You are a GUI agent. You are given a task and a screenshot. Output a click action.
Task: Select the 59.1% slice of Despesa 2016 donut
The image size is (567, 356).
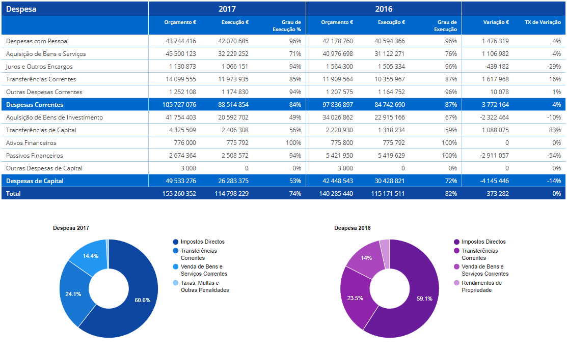tap(421, 299)
